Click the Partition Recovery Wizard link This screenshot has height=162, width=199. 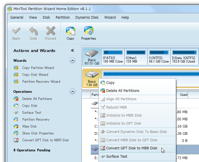tap(41, 82)
